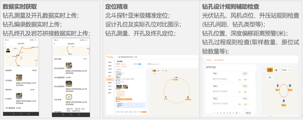Toggle the orange switch on 定位精准 map
The image size is (303, 120).
(166, 71)
